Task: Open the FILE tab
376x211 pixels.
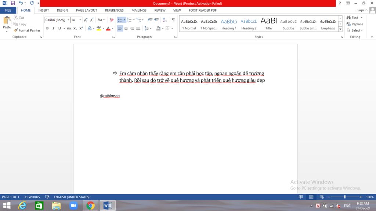Action: pyautogui.click(x=8, y=10)
